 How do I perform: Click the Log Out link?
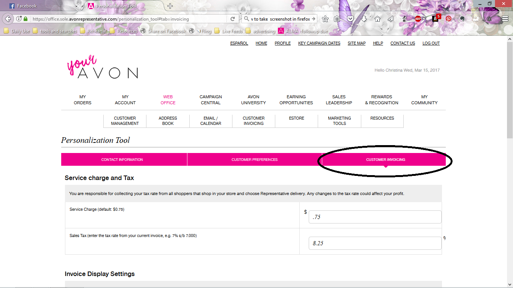431,43
